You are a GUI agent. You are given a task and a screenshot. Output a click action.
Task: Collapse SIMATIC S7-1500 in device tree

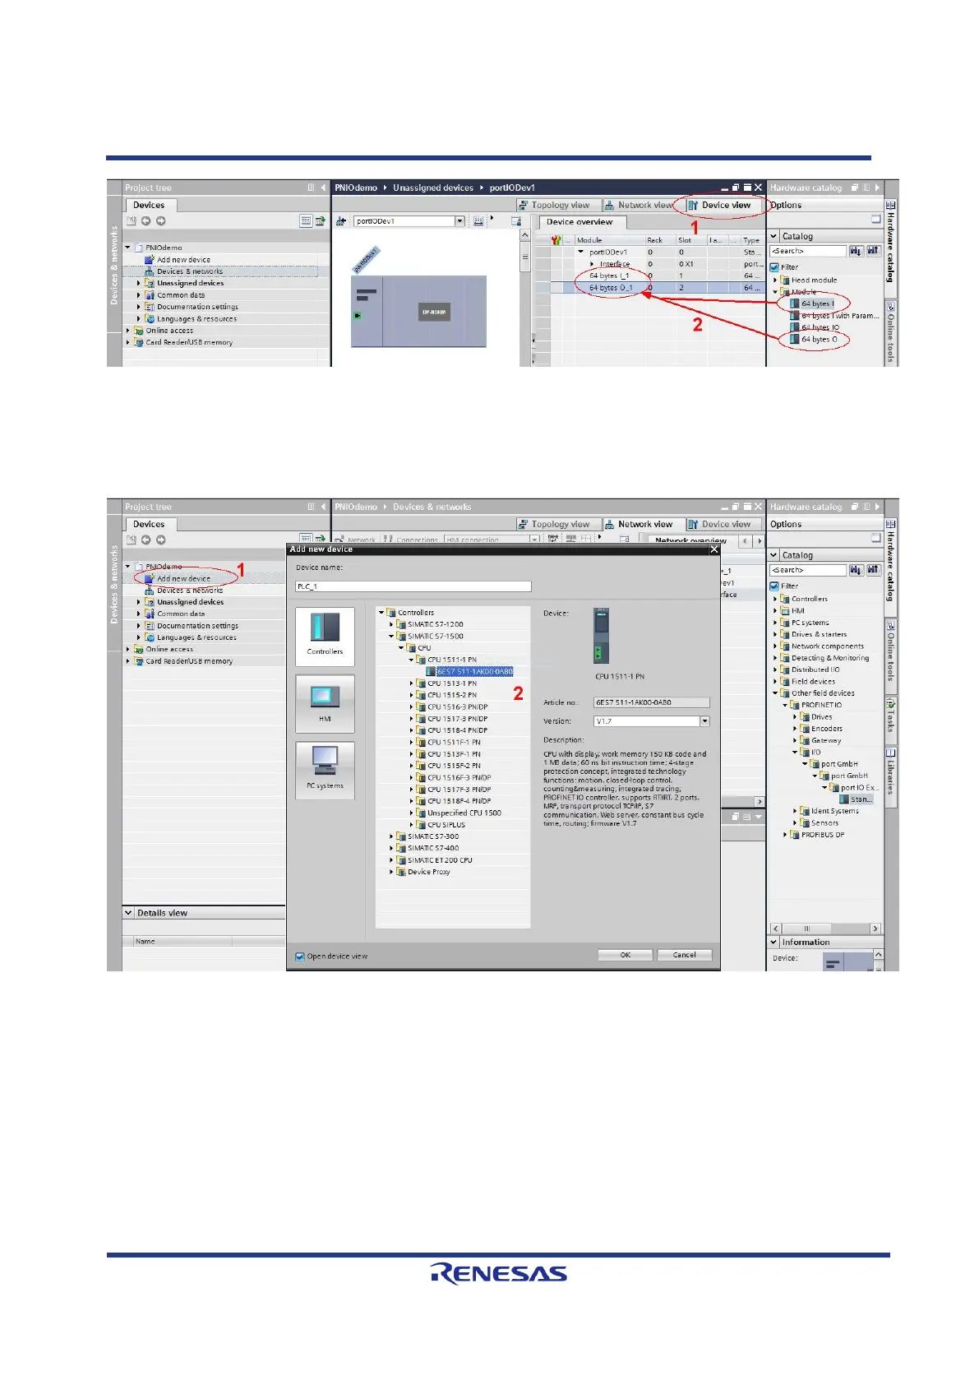pos(391,636)
